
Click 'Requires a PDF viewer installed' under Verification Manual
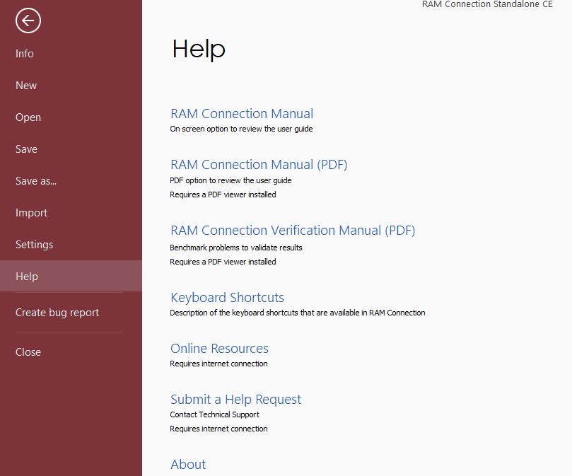223,262
